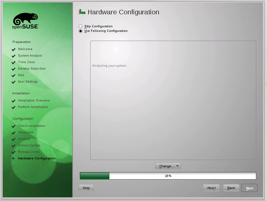Click the Online Update step label

pyautogui.click(x=29, y=145)
